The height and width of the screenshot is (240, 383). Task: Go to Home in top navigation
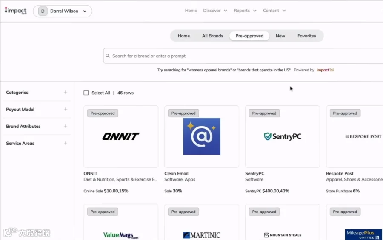tap(191, 11)
